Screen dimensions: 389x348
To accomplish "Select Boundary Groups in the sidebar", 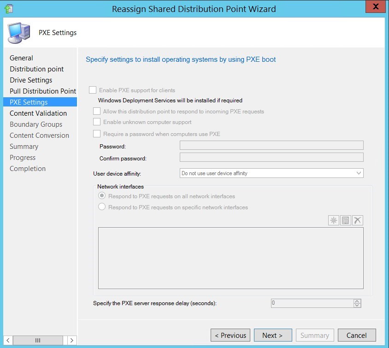I will 36,124.
